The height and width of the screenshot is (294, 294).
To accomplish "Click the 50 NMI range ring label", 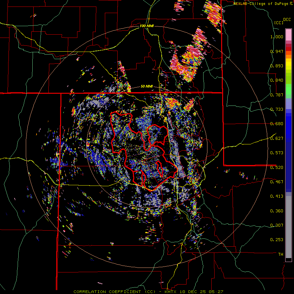I will [147, 87].
